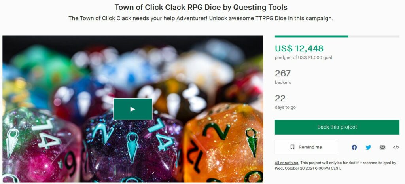The width and height of the screenshot is (405, 184).
Task: Click the campaign subtitle about Adventurer
Action: click(201, 19)
